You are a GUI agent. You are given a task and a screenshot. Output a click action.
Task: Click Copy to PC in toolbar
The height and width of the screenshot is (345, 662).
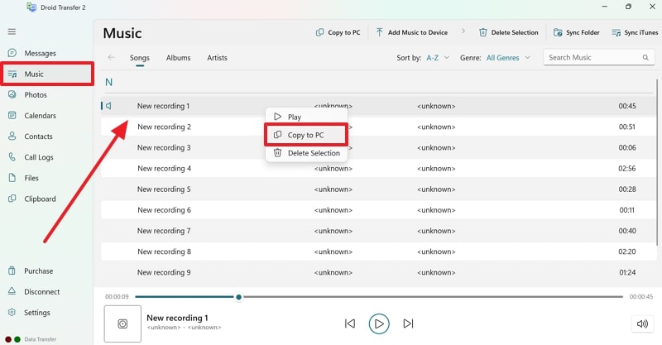click(338, 32)
